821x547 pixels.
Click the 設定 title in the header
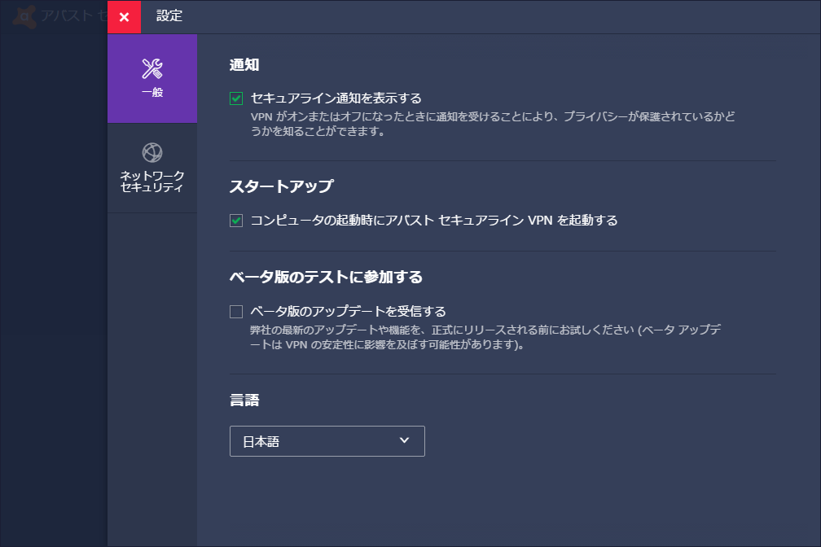(x=170, y=15)
